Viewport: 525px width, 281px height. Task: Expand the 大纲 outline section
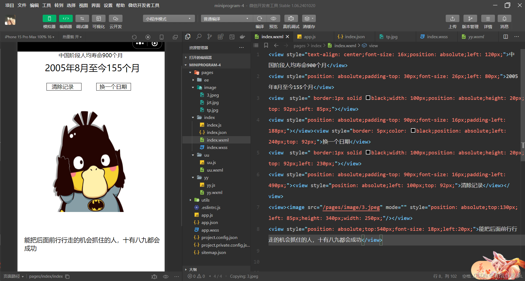(x=216, y=270)
